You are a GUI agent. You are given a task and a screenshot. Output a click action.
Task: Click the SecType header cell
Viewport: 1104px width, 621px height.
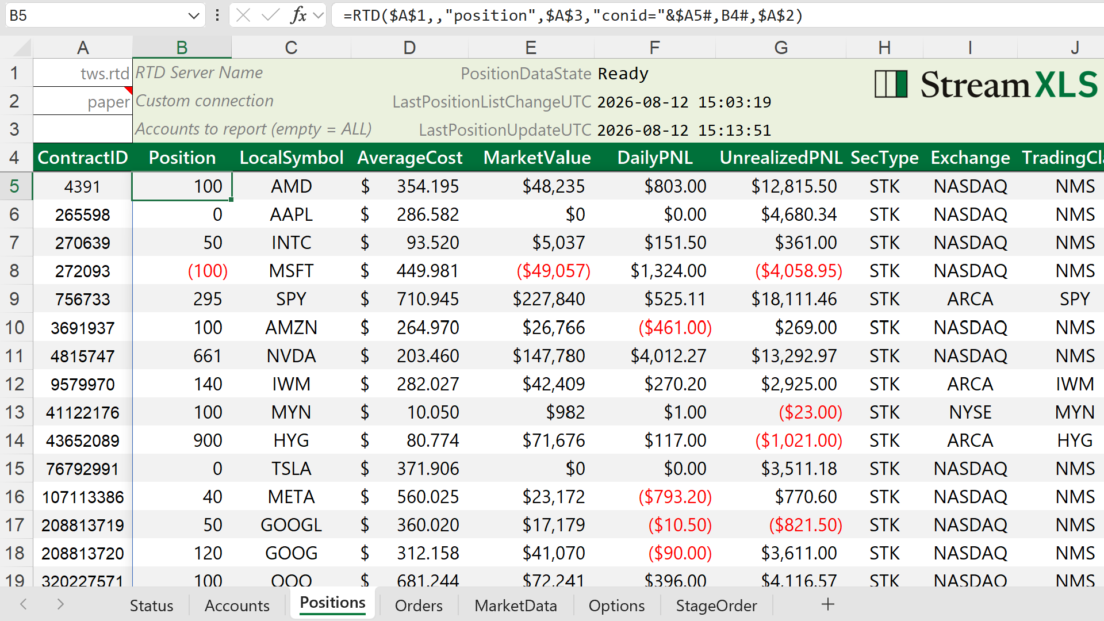(x=884, y=158)
